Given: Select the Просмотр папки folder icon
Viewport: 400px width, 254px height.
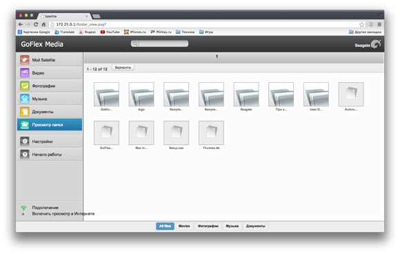Looking at the screenshot, I should coord(25,125).
